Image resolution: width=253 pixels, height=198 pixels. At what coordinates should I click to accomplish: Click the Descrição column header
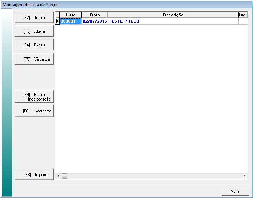click(x=173, y=15)
